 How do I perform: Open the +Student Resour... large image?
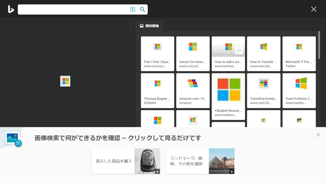point(228,89)
